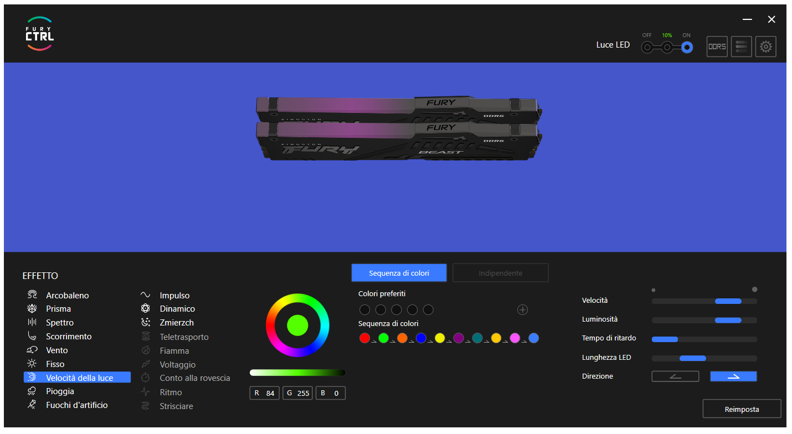Click the Ritmo effect icon
Screen dimensions: 792x434
point(146,392)
